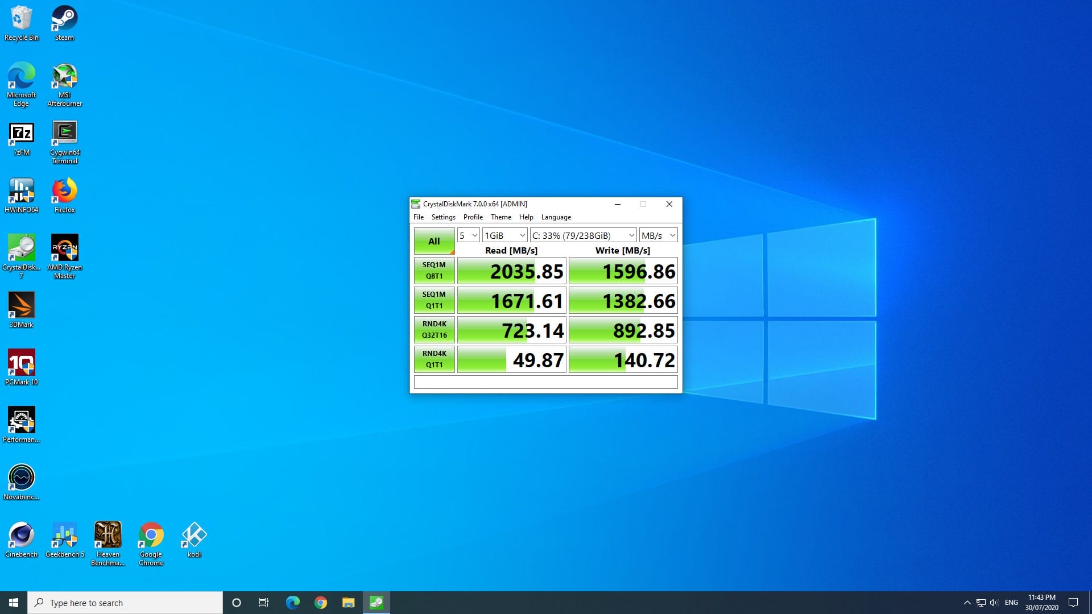Select the 3DMark desktop shortcut
The image size is (1092, 614).
(x=21, y=310)
